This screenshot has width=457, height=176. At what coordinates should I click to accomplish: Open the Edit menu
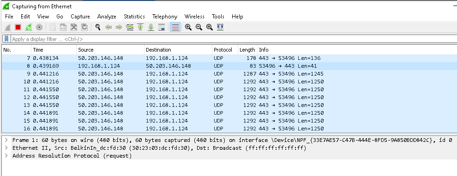(x=25, y=17)
